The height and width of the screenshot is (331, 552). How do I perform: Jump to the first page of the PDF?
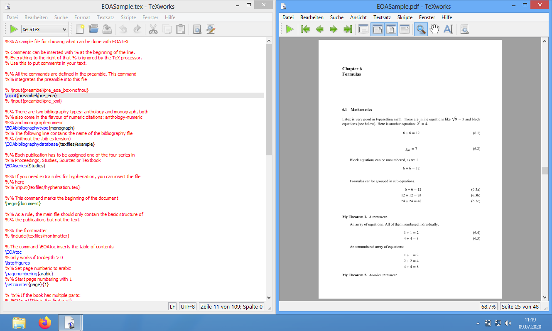point(306,29)
